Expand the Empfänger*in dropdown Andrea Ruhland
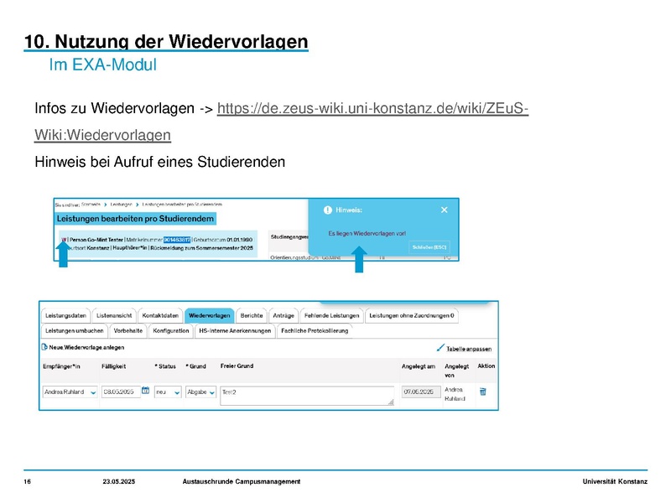671x503 pixels. [x=70, y=392]
